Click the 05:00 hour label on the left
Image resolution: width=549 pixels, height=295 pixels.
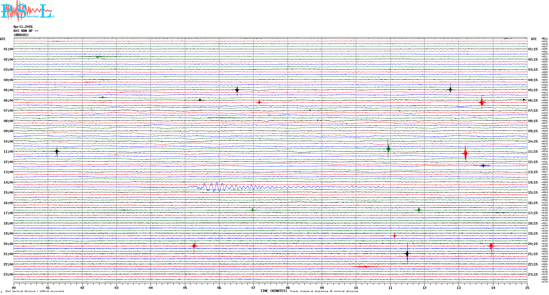8,90
